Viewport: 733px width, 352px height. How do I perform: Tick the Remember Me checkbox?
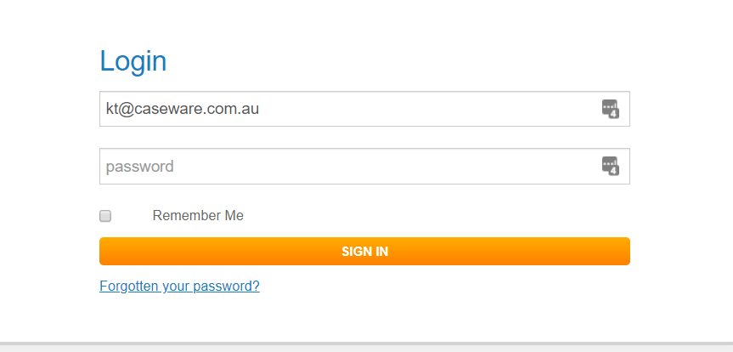pyautogui.click(x=105, y=216)
